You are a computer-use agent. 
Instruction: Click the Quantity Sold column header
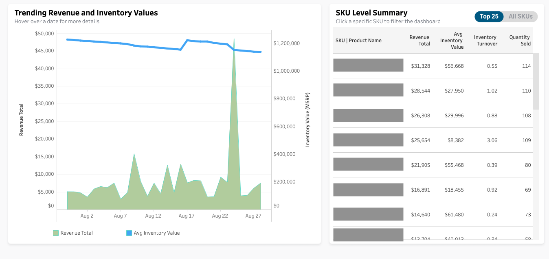pyautogui.click(x=520, y=41)
